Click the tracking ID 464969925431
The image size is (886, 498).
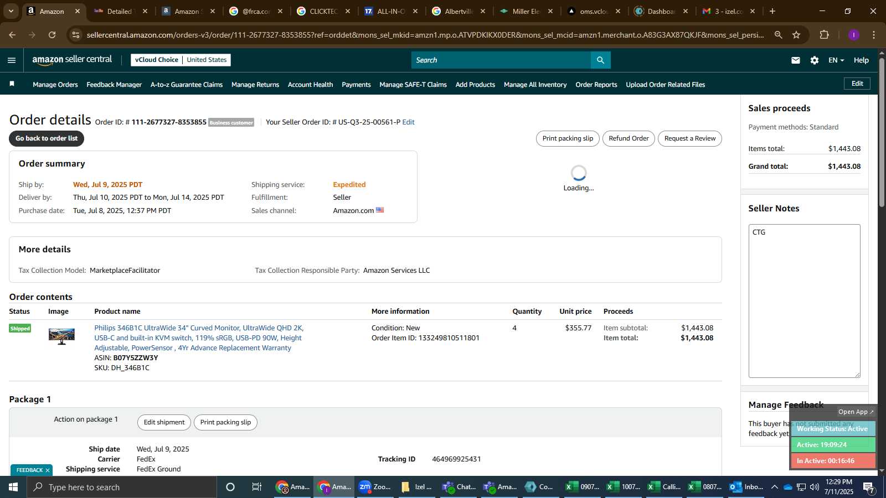click(456, 459)
